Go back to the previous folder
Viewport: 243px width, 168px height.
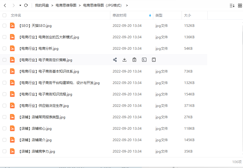(x=5, y=5)
